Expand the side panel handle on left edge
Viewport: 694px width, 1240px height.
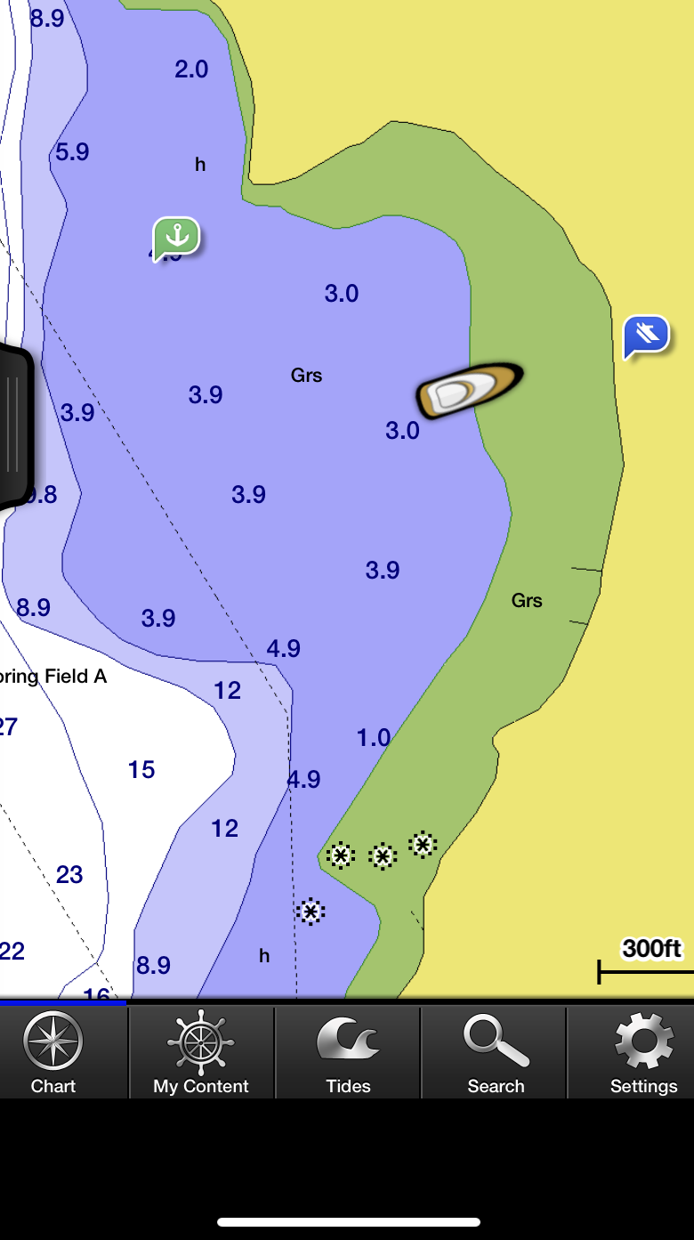(x=14, y=425)
